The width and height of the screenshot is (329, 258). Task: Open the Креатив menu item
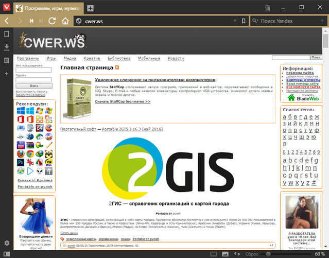coord(92,58)
